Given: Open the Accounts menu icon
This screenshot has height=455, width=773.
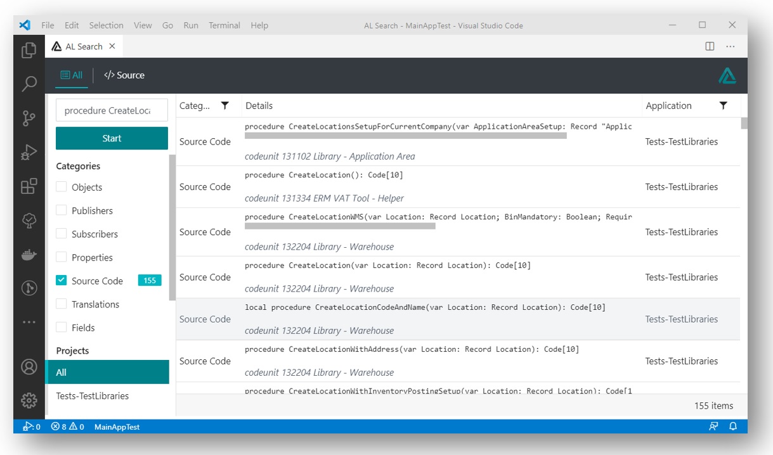Looking at the screenshot, I should pos(29,367).
